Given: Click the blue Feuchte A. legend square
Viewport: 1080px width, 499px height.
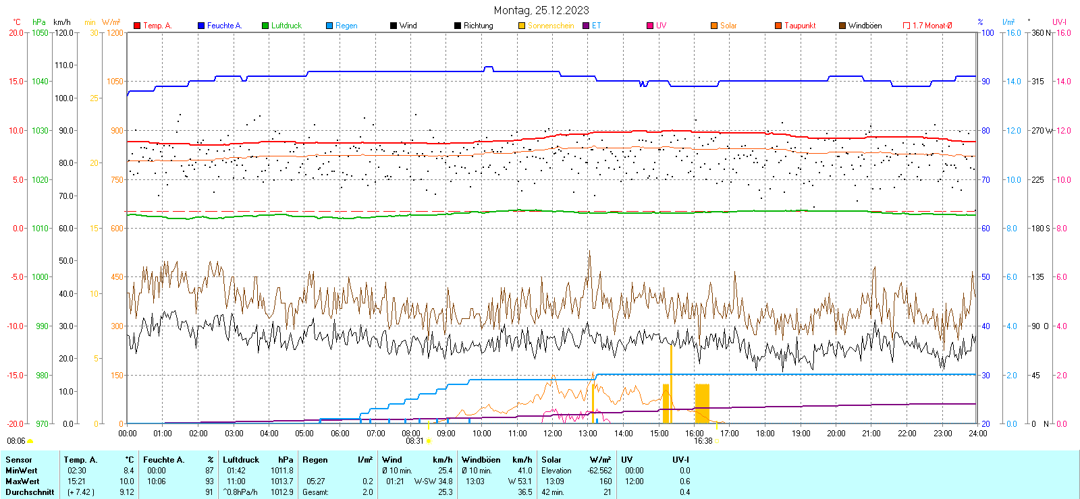Looking at the screenshot, I should point(201,26).
